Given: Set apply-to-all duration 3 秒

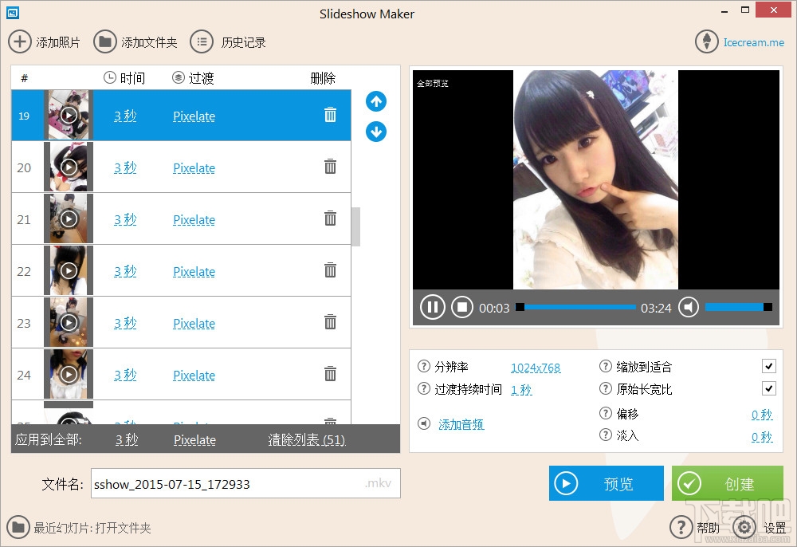Looking at the screenshot, I should coord(127,439).
